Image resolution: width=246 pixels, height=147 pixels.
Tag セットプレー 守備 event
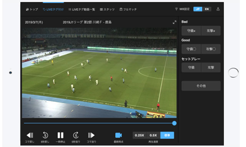click(191, 68)
